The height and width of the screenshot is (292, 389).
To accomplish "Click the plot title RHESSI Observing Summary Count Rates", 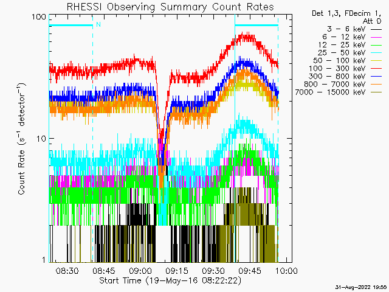I will tap(161, 7).
